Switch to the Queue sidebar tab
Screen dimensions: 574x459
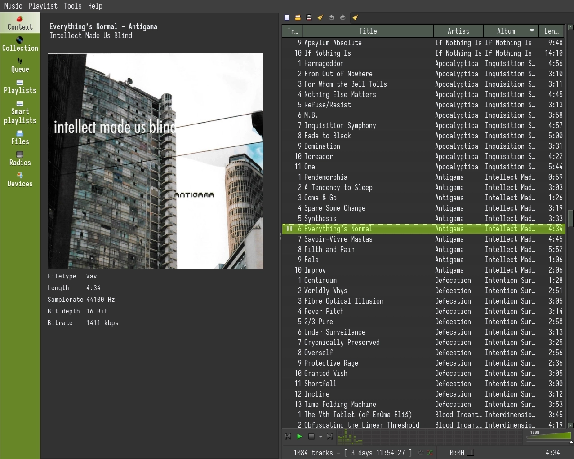pyautogui.click(x=20, y=65)
